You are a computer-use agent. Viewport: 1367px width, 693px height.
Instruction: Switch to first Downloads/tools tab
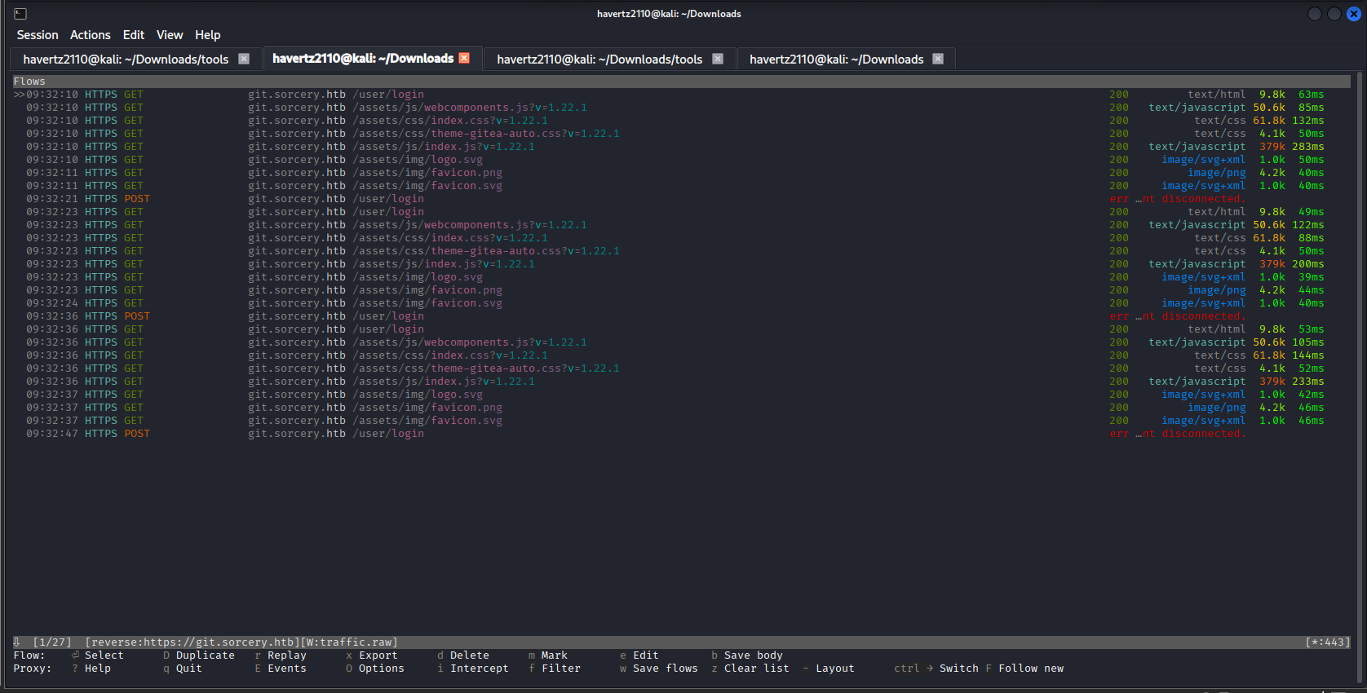point(126,60)
